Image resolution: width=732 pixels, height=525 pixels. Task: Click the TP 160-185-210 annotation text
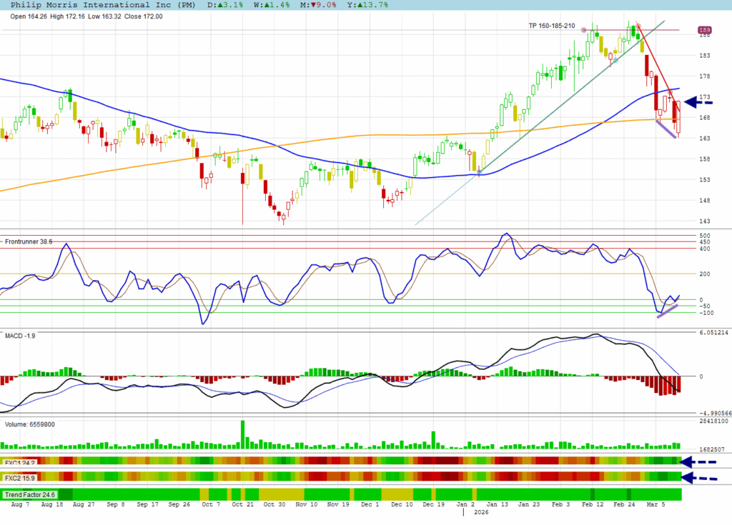(552, 26)
